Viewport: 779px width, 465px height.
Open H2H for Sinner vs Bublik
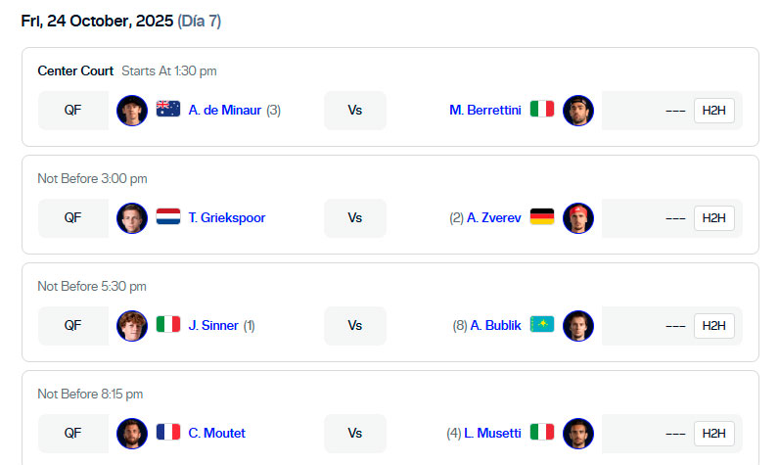pyautogui.click(x=713, y=326)
